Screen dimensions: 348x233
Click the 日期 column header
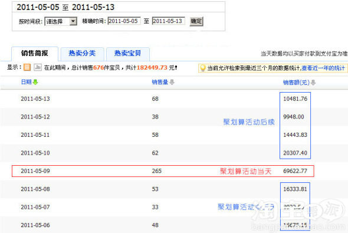coord(26,82)
